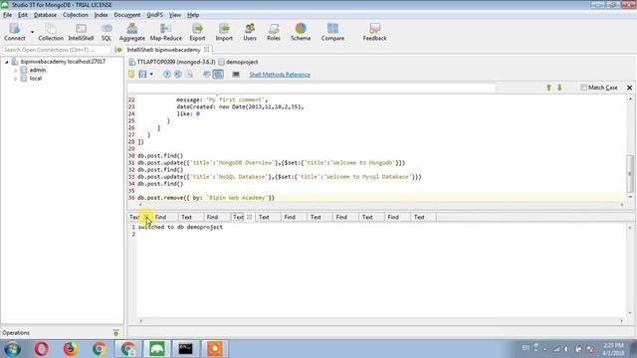Click the results pane horizontal scrollbar
The image size is (637, 358).
click(x=381, y=320)
